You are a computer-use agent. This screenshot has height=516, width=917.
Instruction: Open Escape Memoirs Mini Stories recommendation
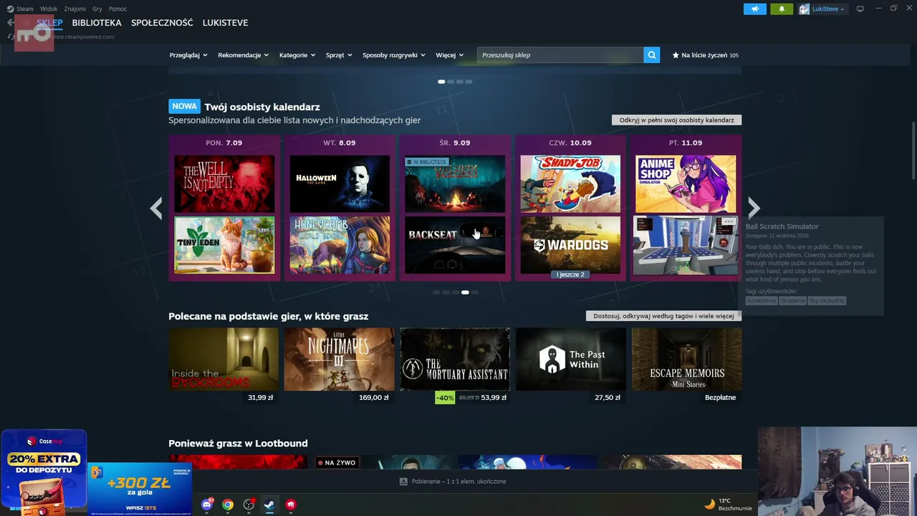point(687,359)
